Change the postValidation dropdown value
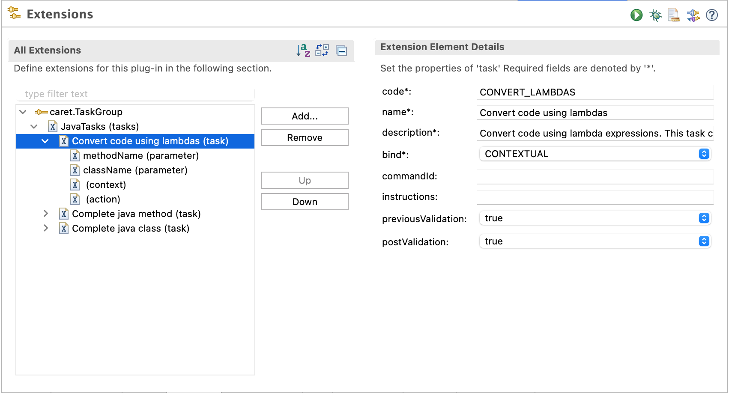Viewport: 729px width, 393px height. 703,241
